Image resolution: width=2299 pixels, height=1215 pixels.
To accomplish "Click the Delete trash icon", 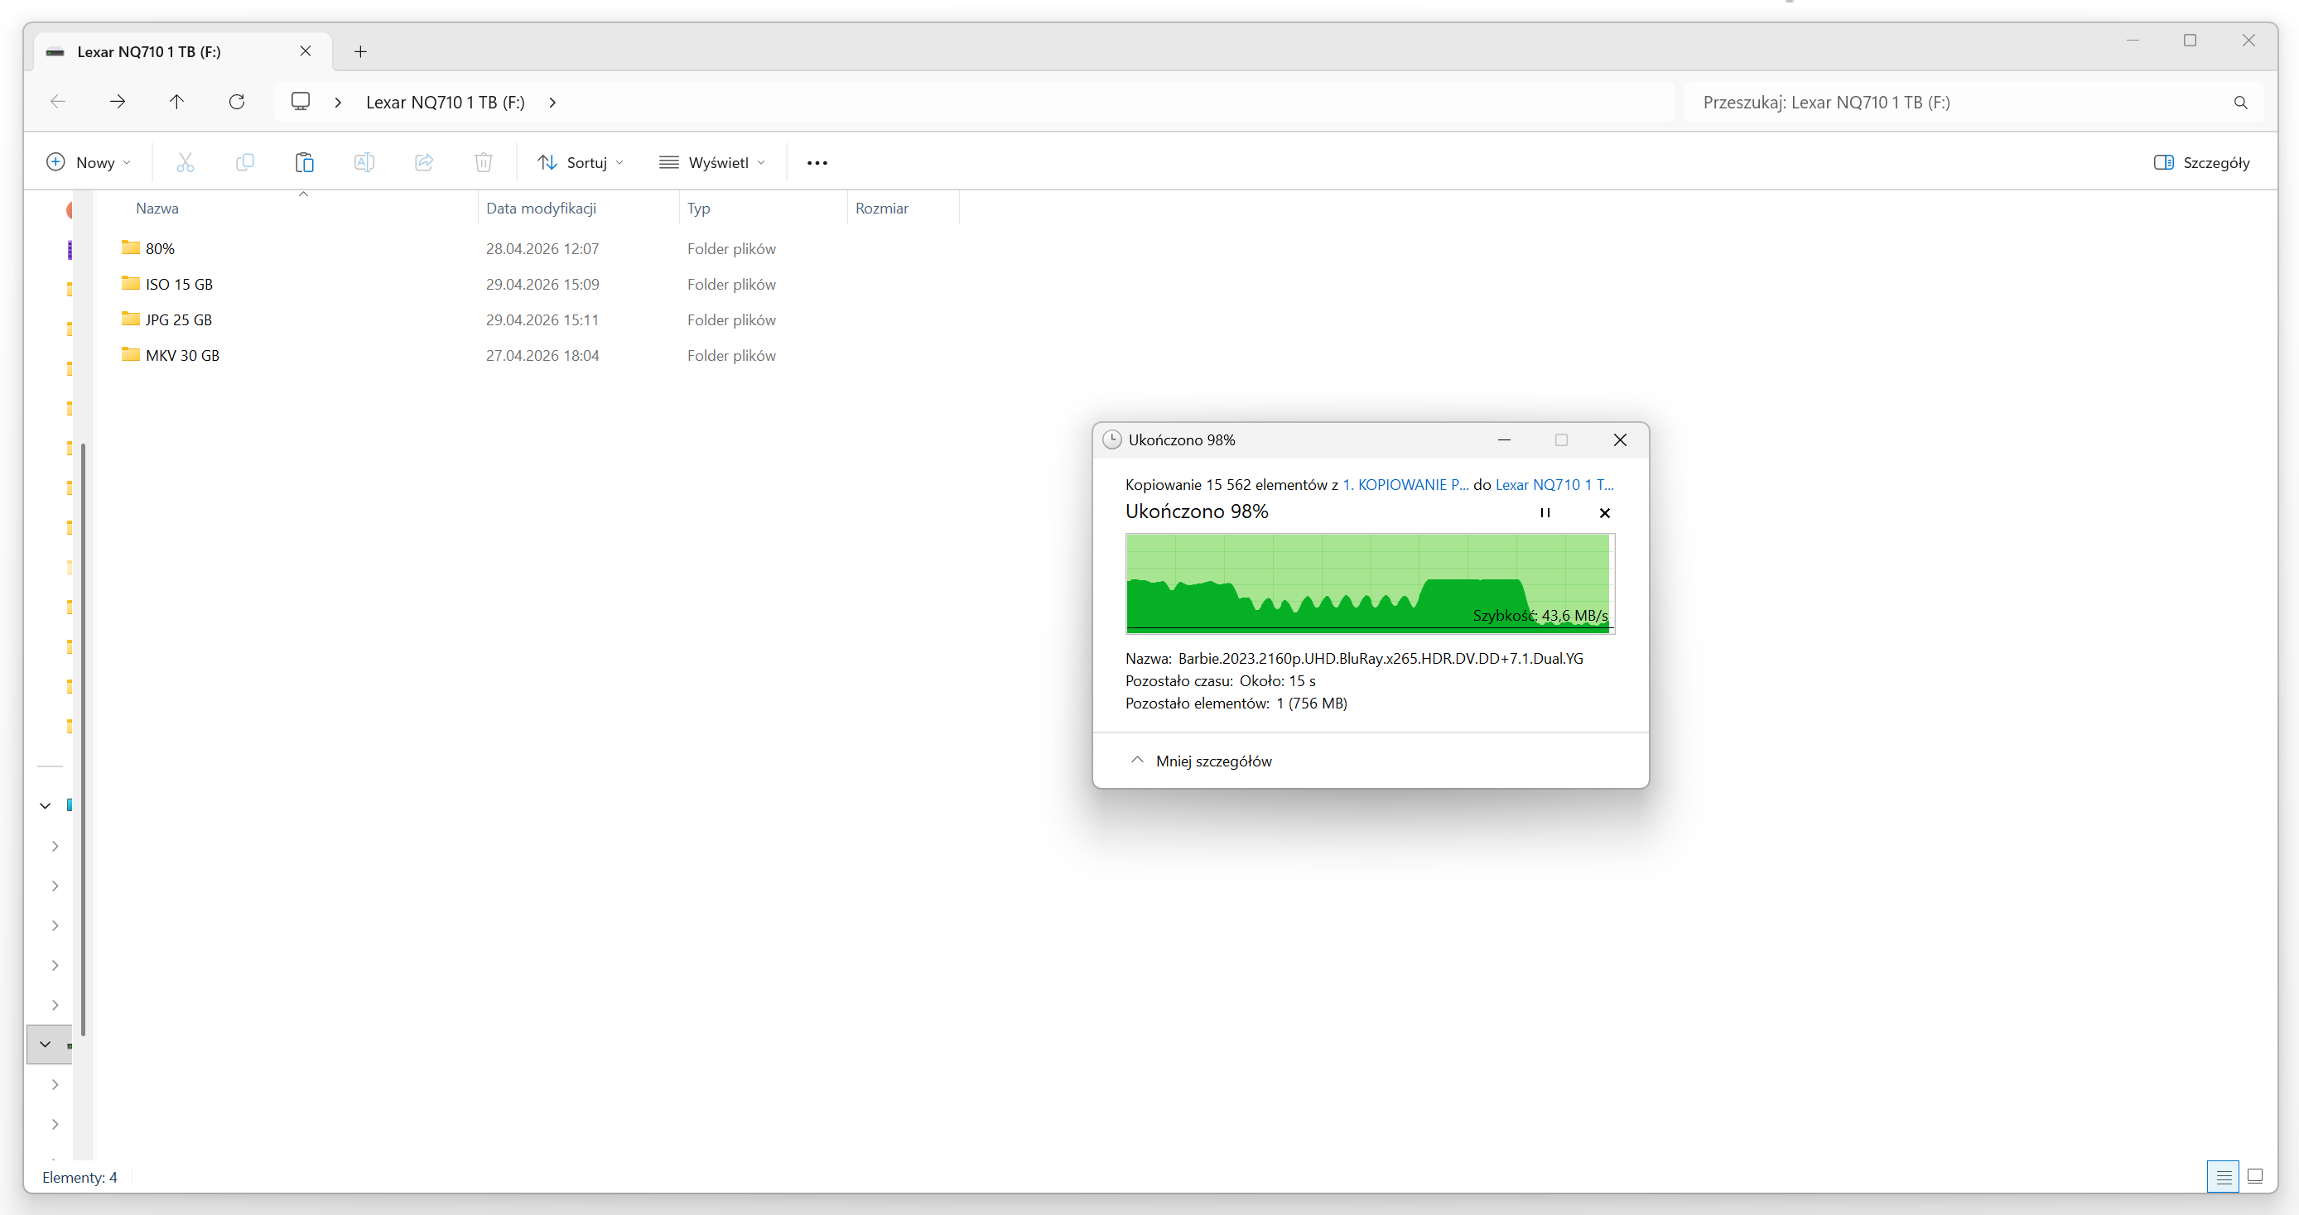I will [484, 162].
